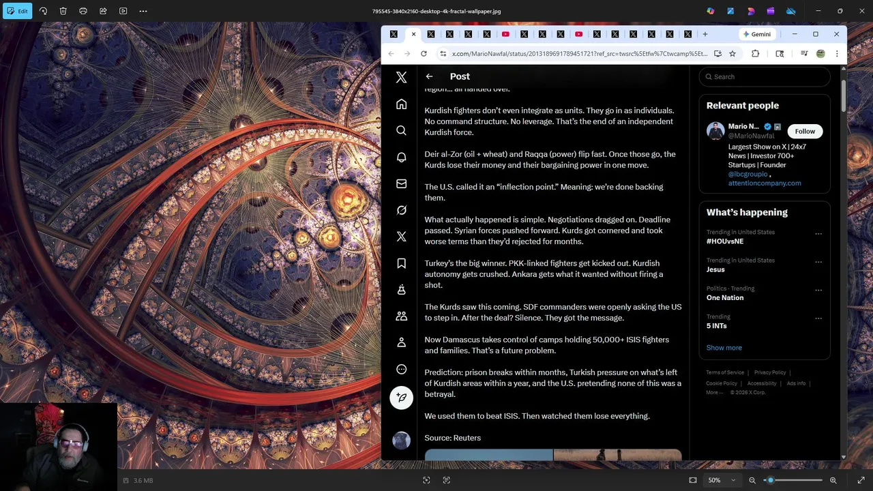Toggle fit-to-window in Photos status bar
The height and width of the screenshot is (491, 873).
(x=693, y=480)
